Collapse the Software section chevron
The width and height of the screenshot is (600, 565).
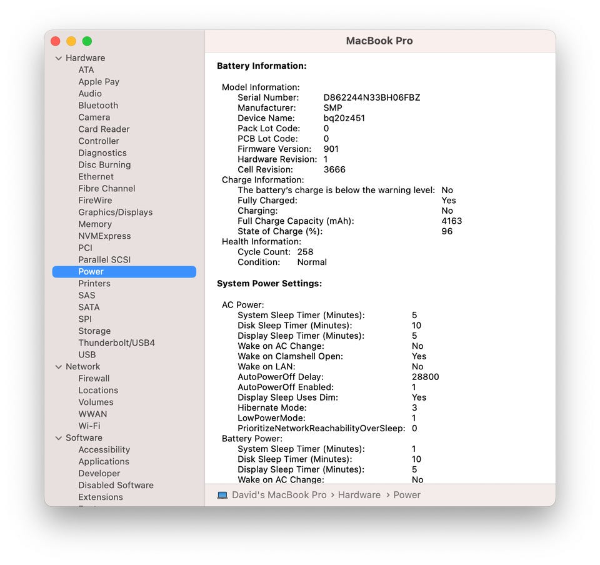59,438
